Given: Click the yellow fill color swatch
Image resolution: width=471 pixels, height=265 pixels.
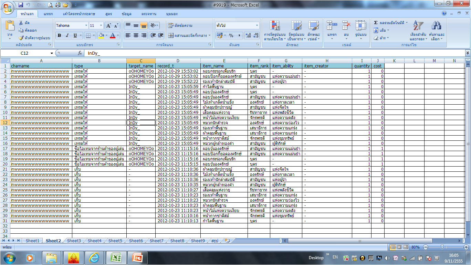Looking at the screenshot, I should coord(101,35).
